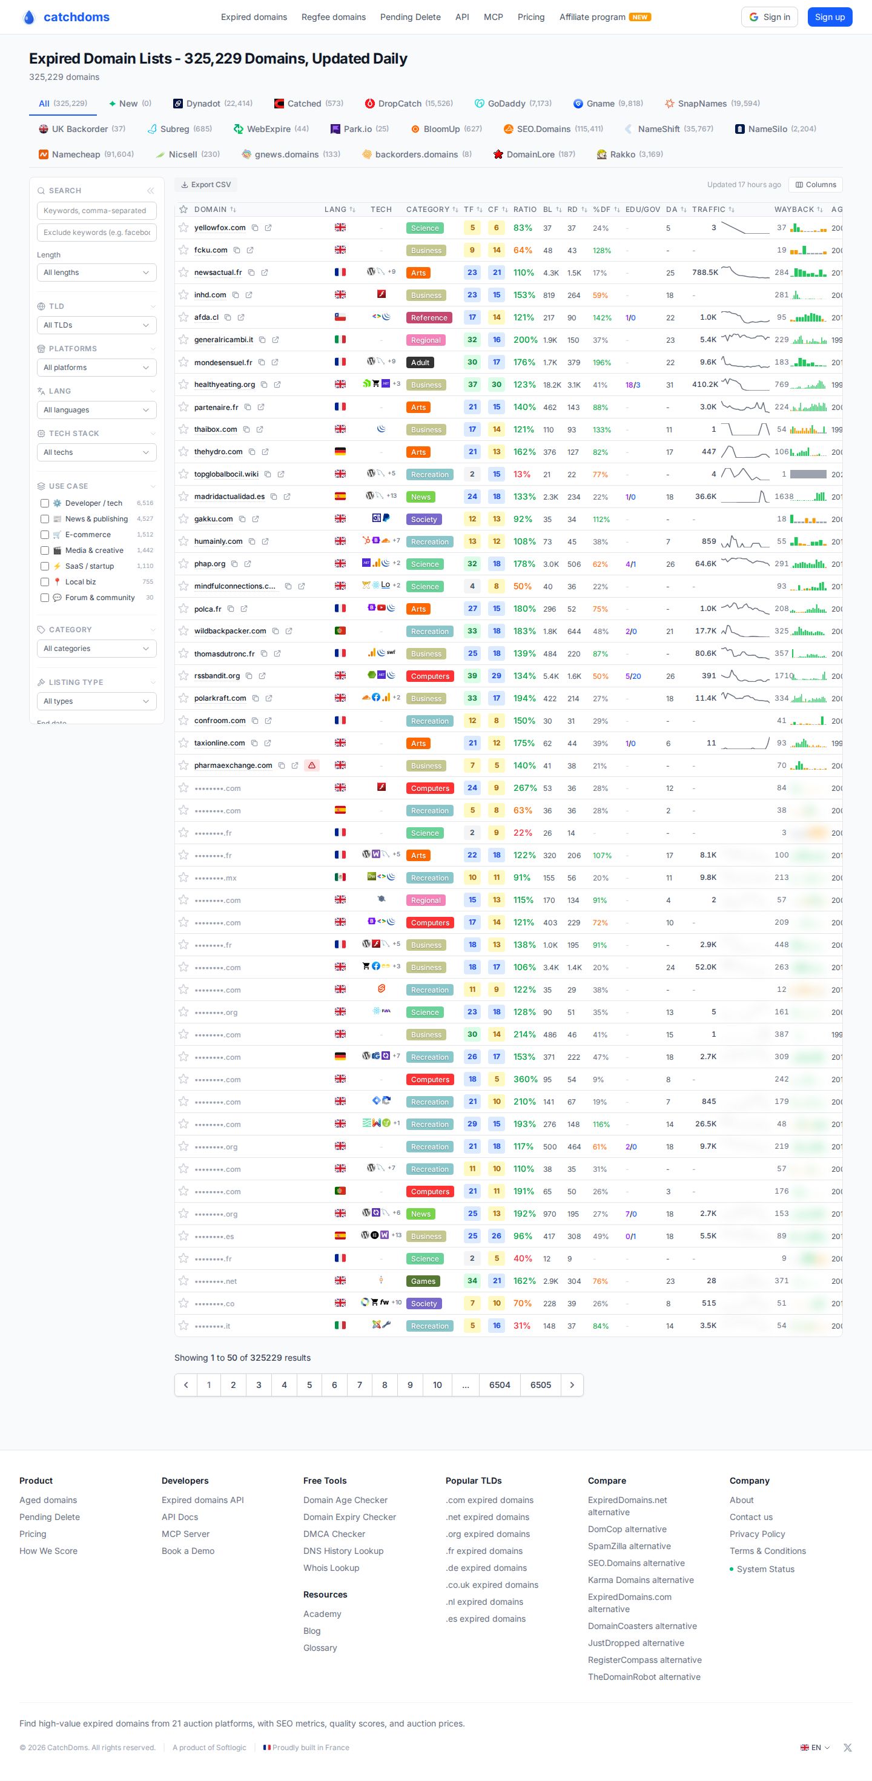Screen dimensions: 872x1781
Task: Click the WordPress tech icon in newsactual.fr row
Action: (371, 272)
